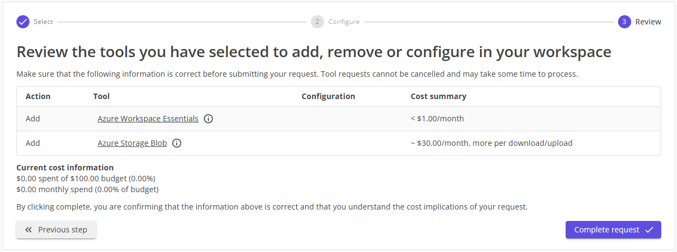Screen dimensions: 677x252
Task: Open the Azure Storage Blob link
Action: 132,143
